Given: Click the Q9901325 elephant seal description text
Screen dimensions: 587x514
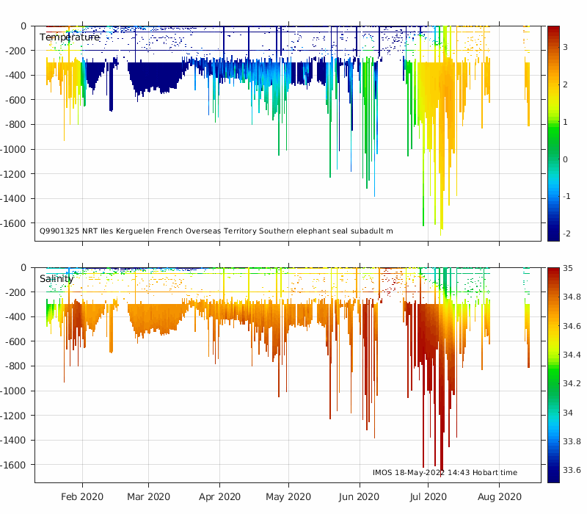Looking at the screenshot, I should 216,231.
